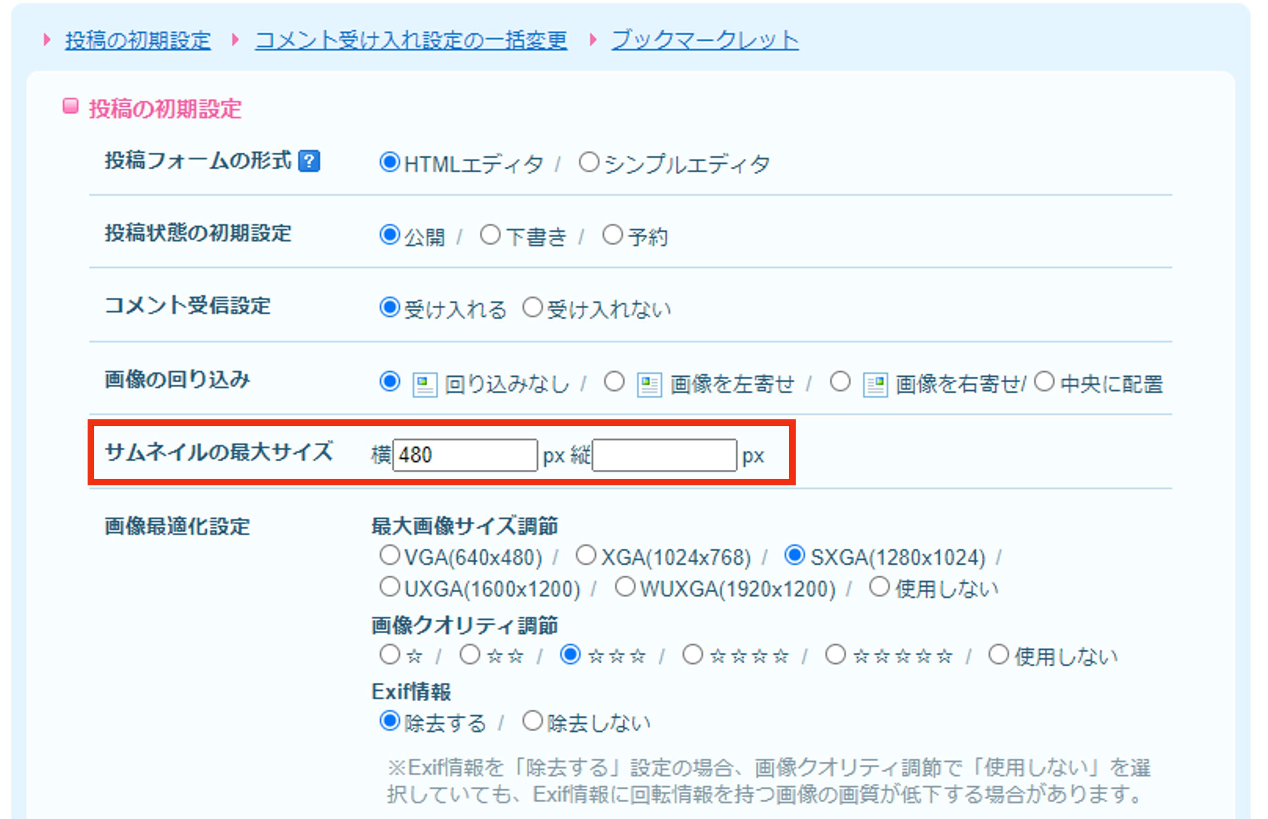Click the blue help question mark icon
The width and height of the screenshot is (1268, 819).
pos(309,161)
